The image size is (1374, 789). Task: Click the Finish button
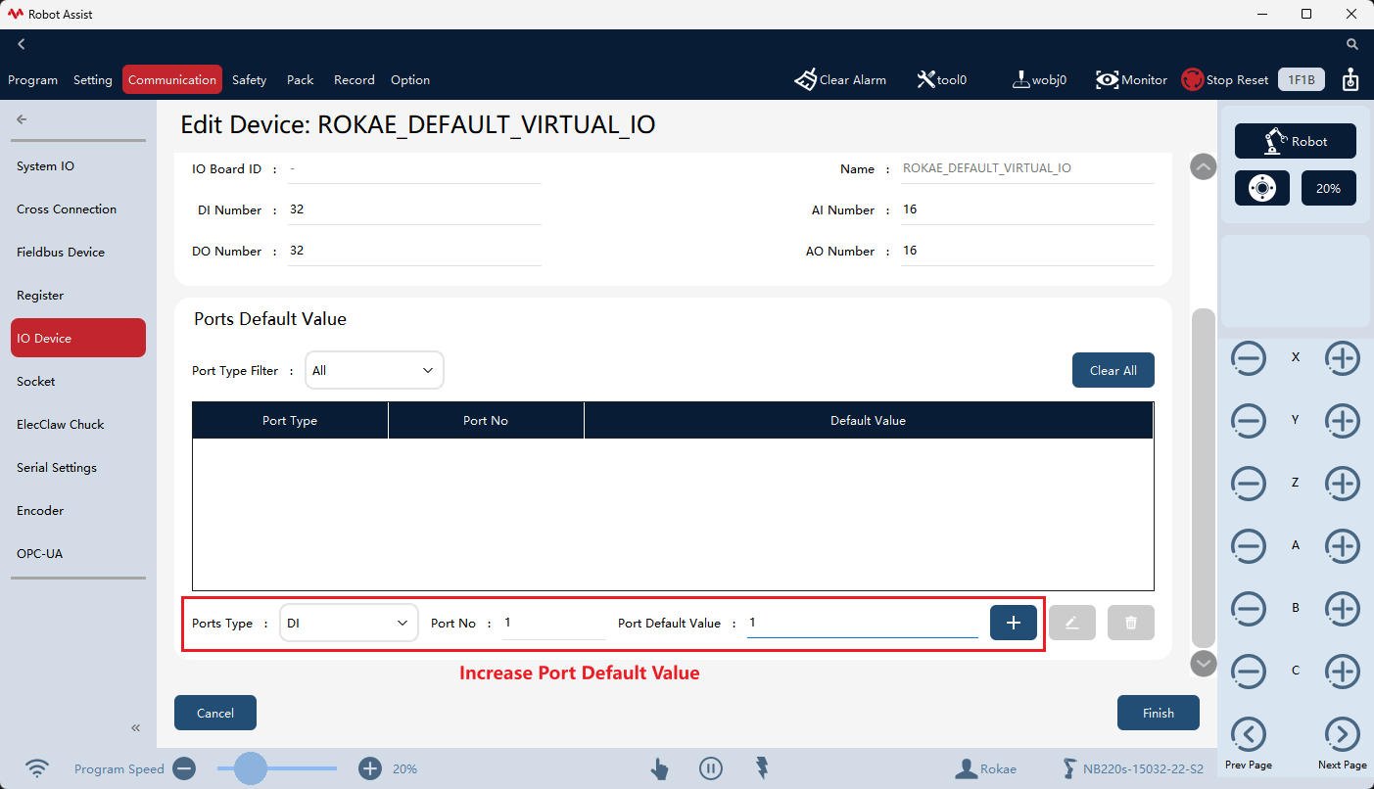[1159, 713]
